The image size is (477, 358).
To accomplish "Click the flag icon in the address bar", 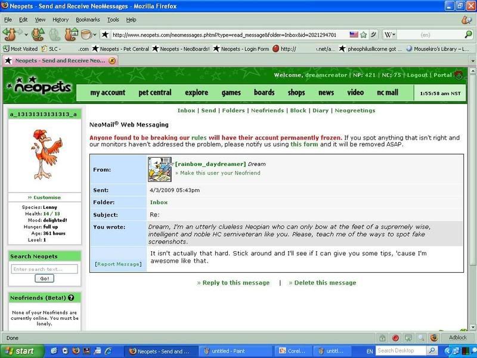I will pyautogui.click(x=354, y=35).
